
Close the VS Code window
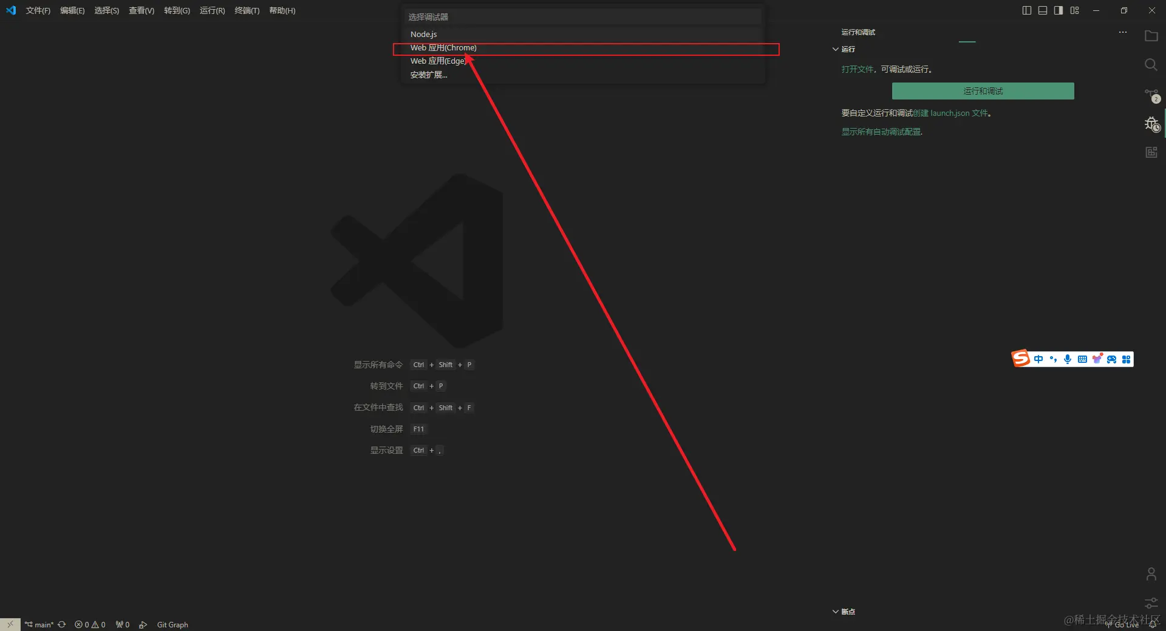pyautogui.click(x=1152, y=10)
